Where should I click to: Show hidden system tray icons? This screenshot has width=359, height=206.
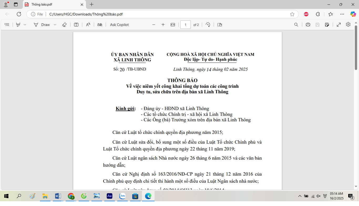pyautogui.click(x=300, y=196)
